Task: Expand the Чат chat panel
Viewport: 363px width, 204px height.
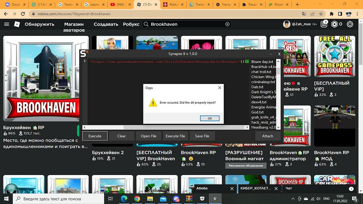Action: click(x=315, y=188)
